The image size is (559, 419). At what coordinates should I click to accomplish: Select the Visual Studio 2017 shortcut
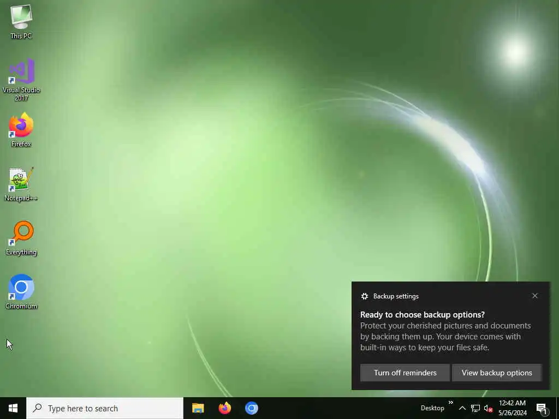21,79
